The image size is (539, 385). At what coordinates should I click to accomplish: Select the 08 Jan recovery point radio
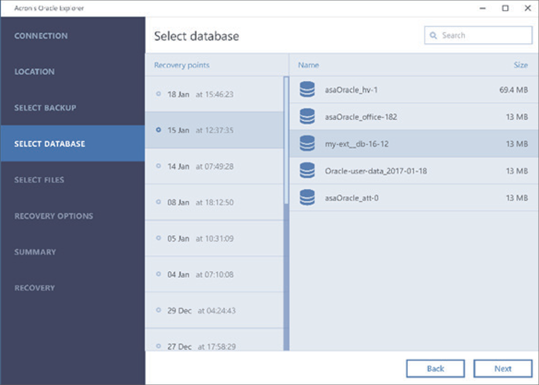point(158,202)
